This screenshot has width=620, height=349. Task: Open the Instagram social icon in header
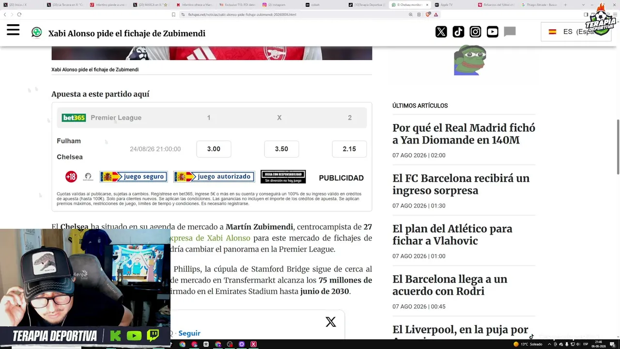pos(476,32)
